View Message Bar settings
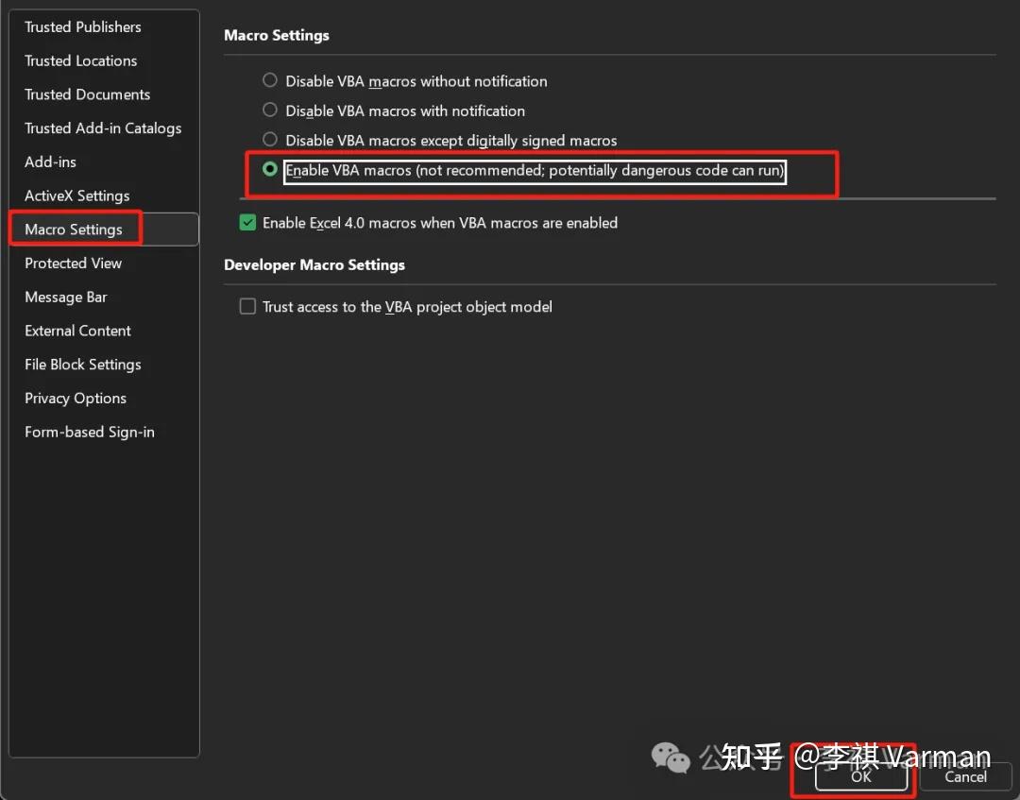1020x800 pixels. [x=66, y=297]
